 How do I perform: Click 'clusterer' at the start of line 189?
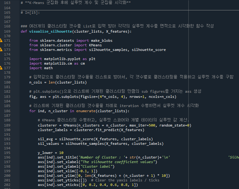47,125
